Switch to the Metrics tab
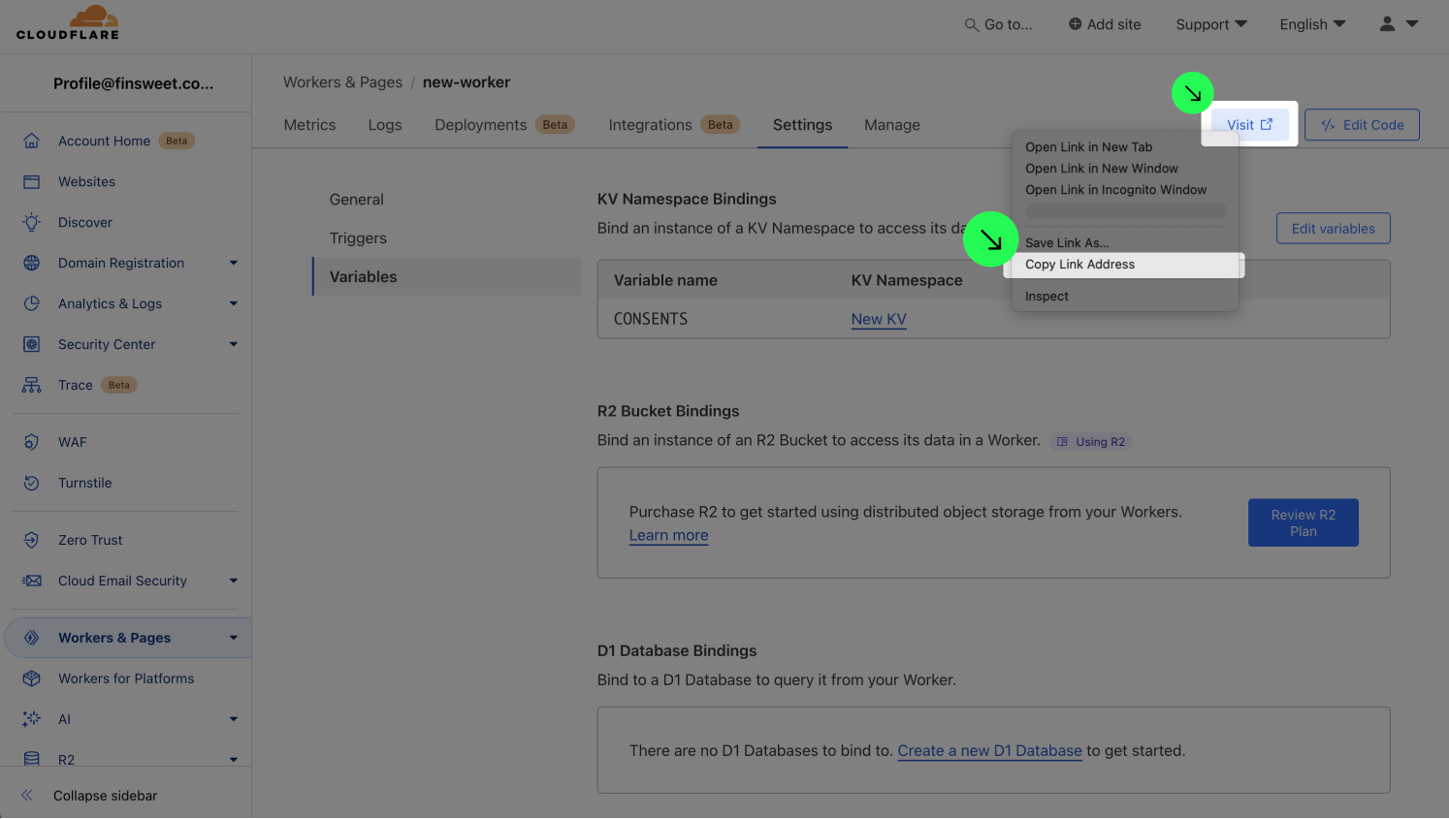The width and height of the screenshot is (1449, 819). click(309, 125)
